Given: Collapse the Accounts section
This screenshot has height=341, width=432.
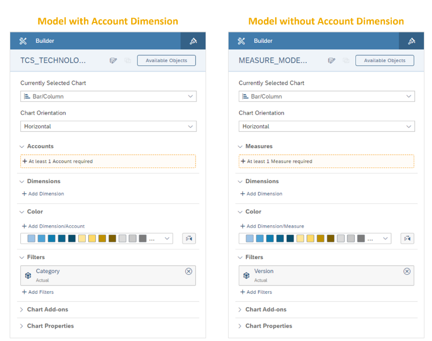Looking at the screenshot, I should pyautogui.click(x=22, y=147).
